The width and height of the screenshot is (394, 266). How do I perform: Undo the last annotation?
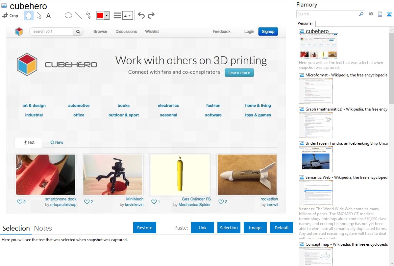tap(141, 15)
